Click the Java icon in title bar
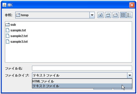This screenshot has width=137, height=94. pyautogui.click(x=4, y=5)
